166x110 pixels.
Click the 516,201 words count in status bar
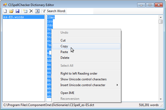point(149,105)
